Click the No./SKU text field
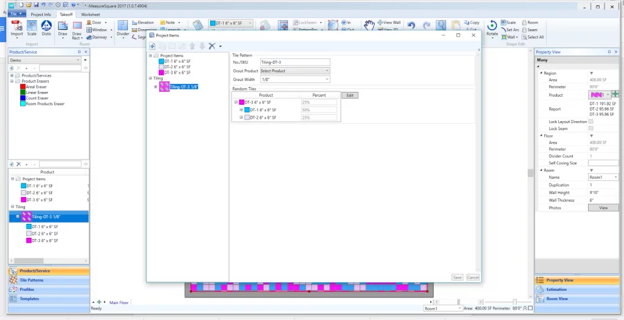The height and width of the screenshot is (320, 624). tap(294, 62)
